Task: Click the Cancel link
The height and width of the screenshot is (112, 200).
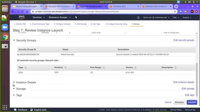Action: pyautogui.click(x=168, y=102)
